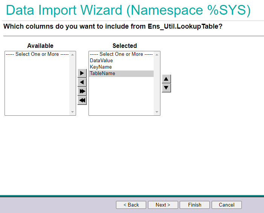Click the move left single arrow button
The image size is (264, 213).
tap(82, 82)
